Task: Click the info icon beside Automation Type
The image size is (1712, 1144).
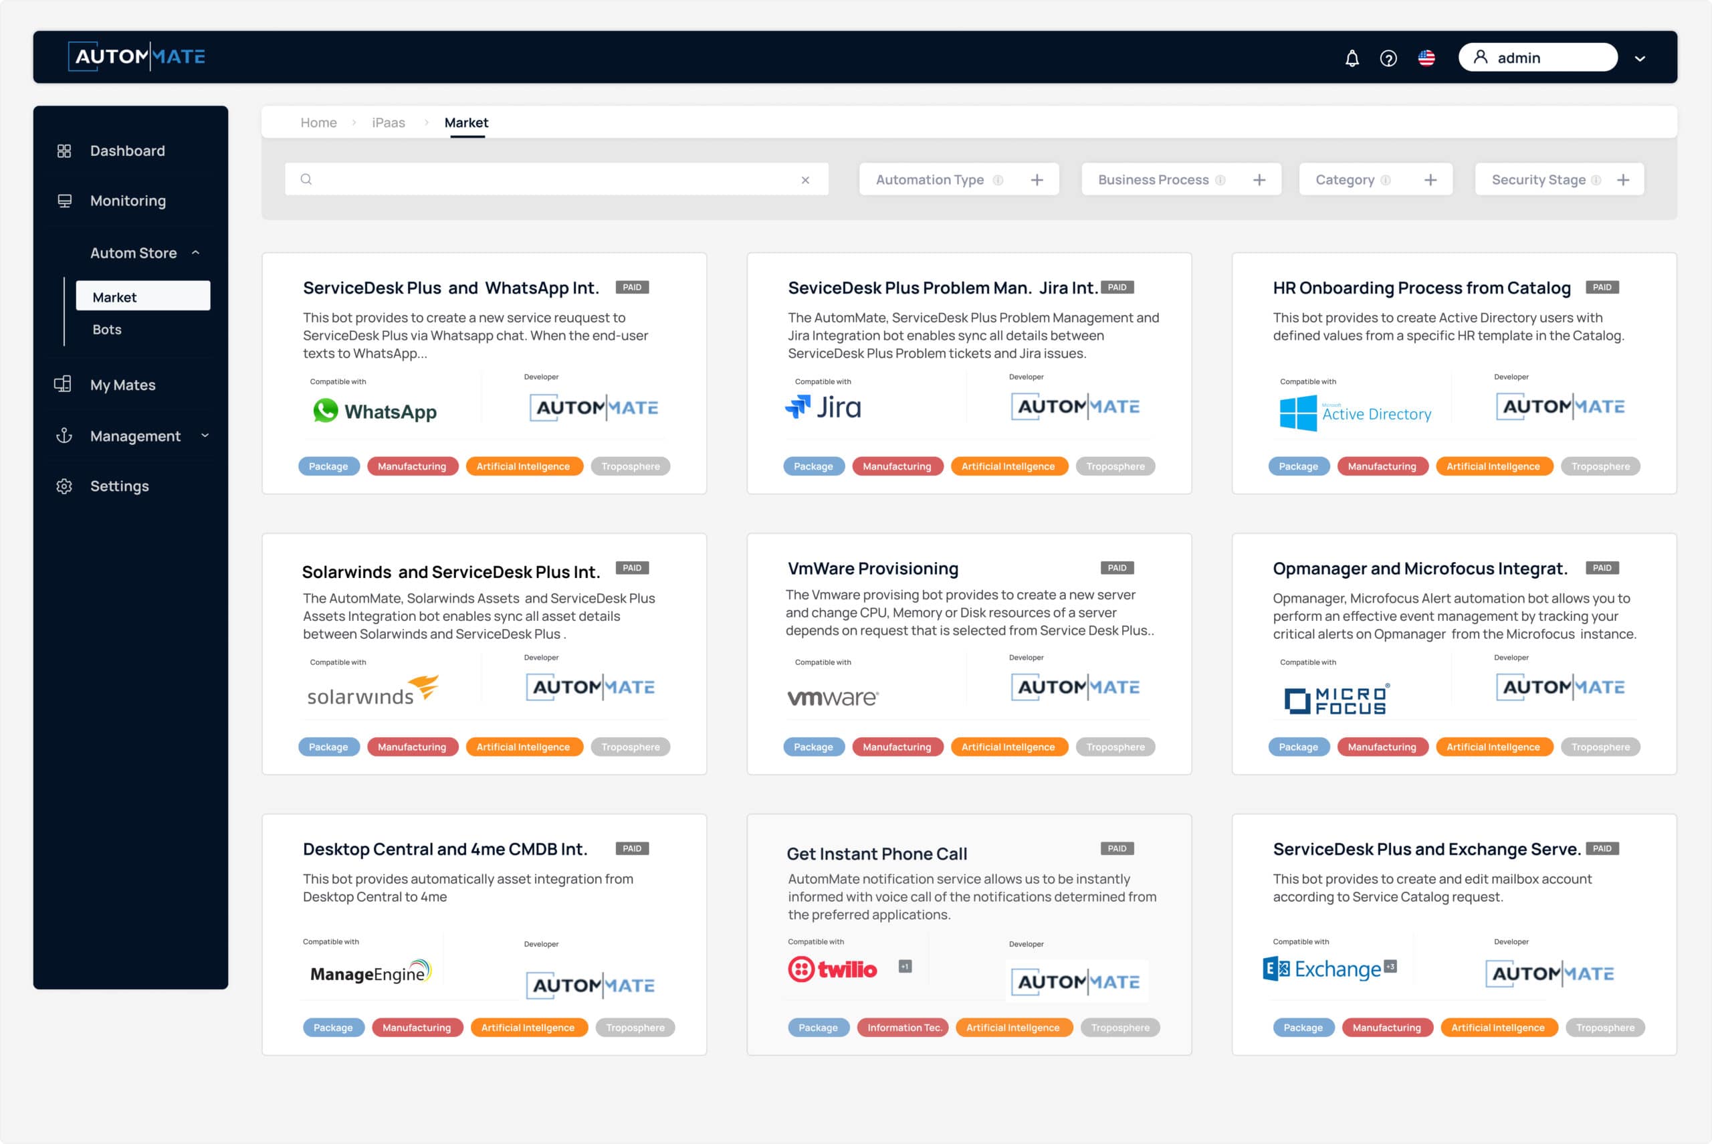Action: [x=998, y=179]
